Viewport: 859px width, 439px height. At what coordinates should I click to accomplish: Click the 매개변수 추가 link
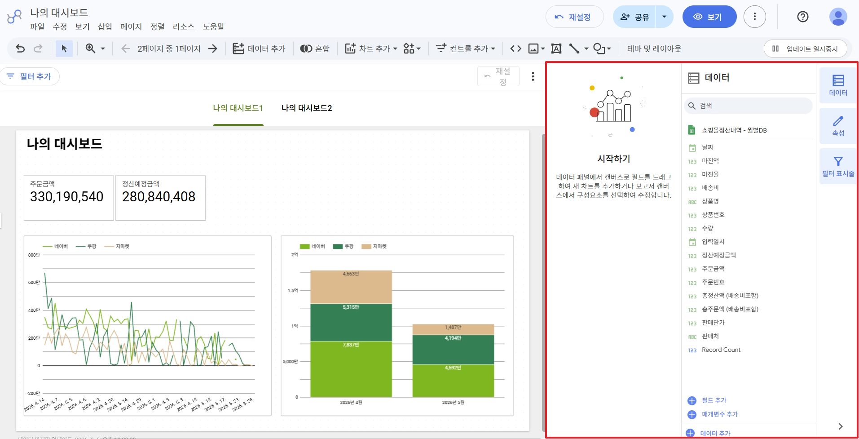(713, 414)
